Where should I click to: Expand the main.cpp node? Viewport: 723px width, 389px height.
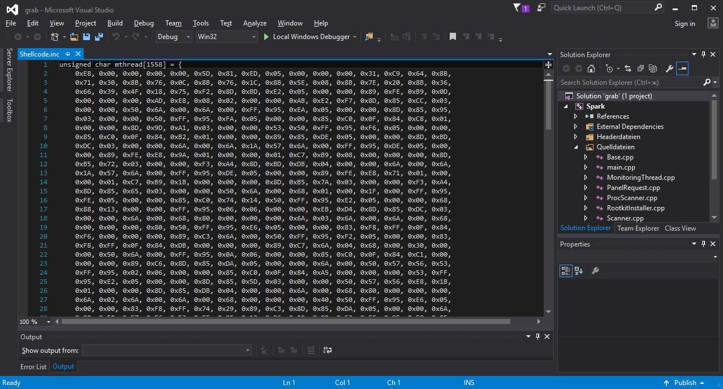pos(586,167)
